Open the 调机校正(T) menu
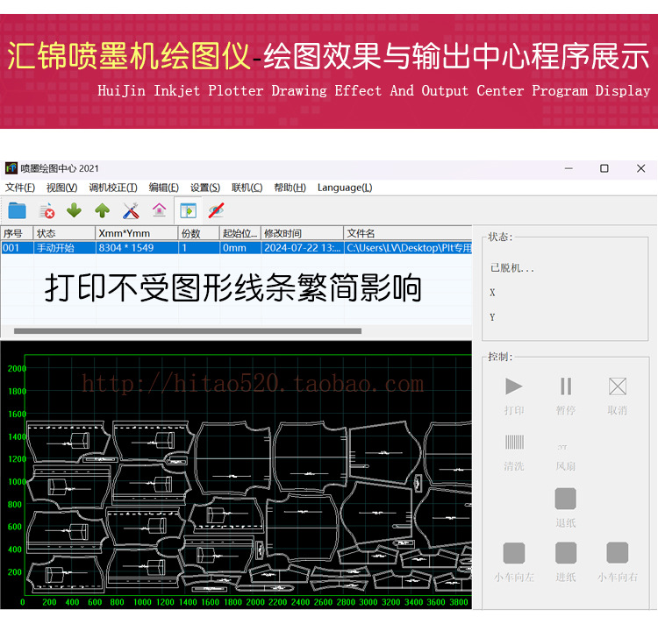 [113, 188]
